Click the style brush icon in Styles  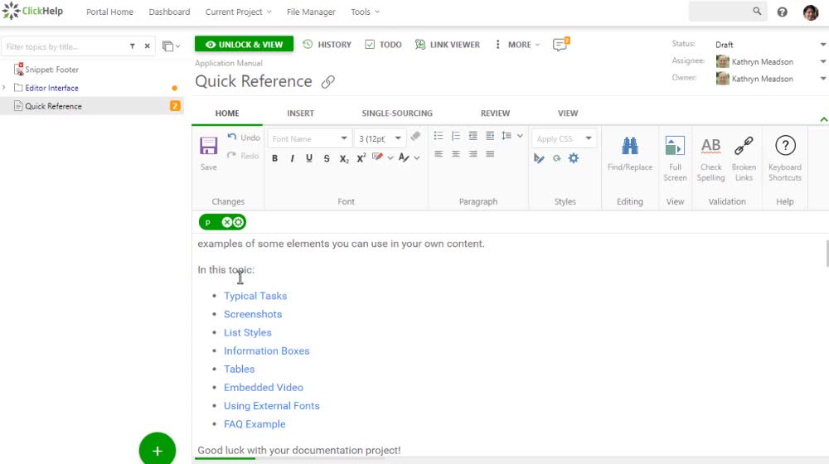539,158
